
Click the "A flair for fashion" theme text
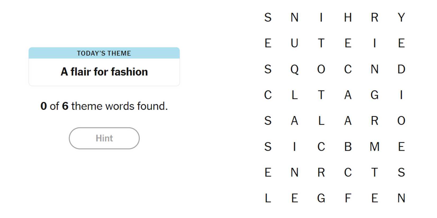coord(104,72)
